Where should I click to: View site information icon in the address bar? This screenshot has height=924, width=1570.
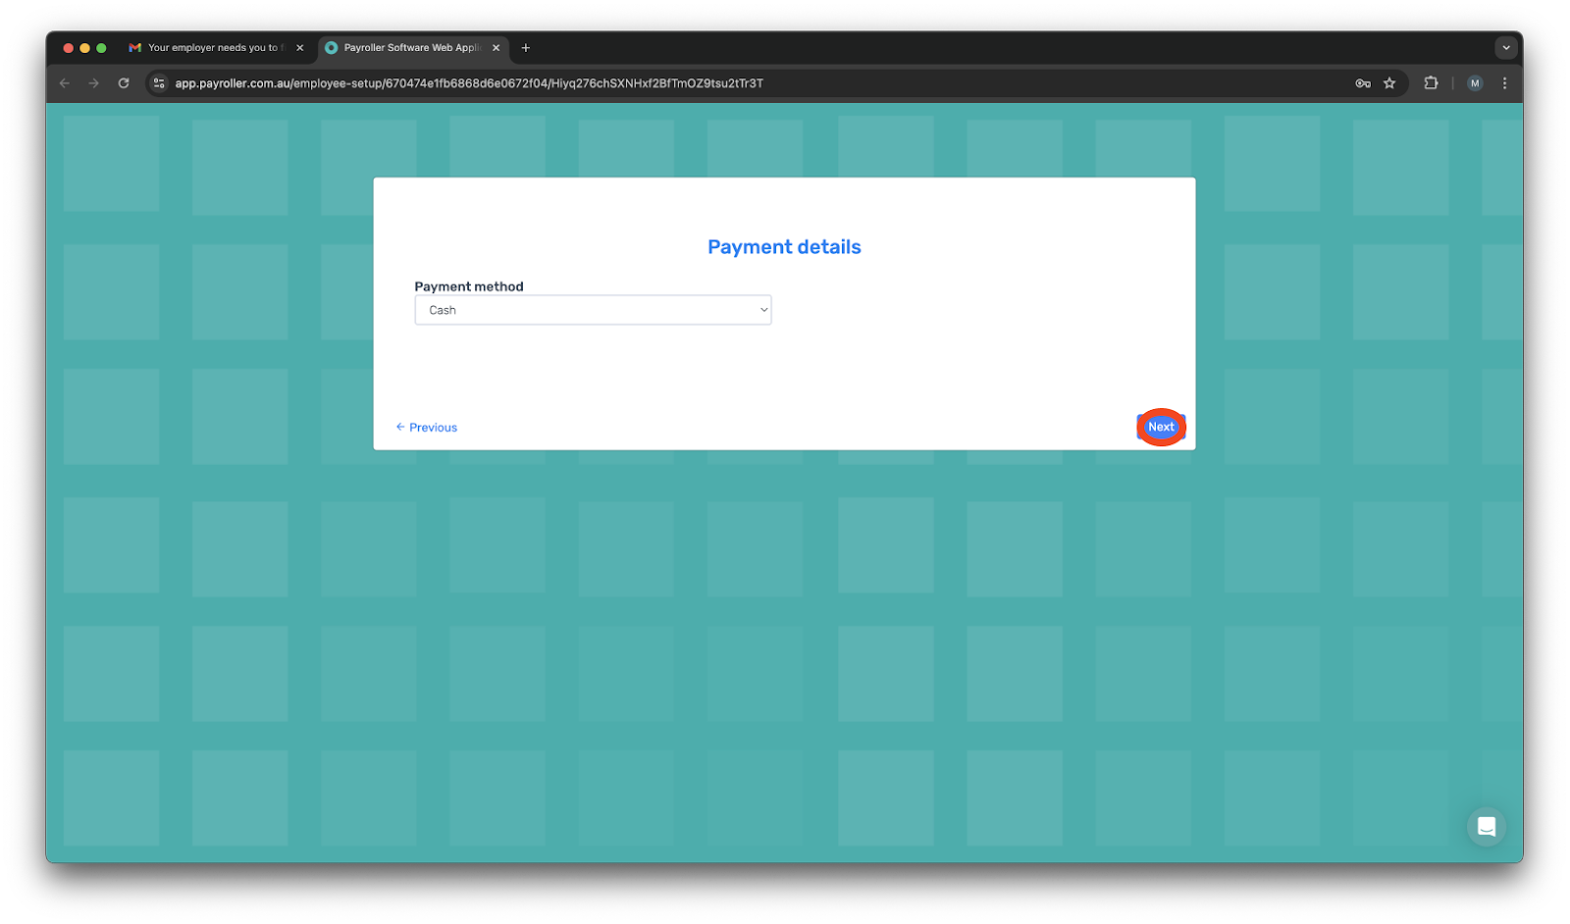tap(159, 83)
